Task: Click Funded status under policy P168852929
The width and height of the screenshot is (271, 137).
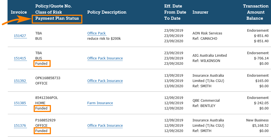Action: pos(41,131)
